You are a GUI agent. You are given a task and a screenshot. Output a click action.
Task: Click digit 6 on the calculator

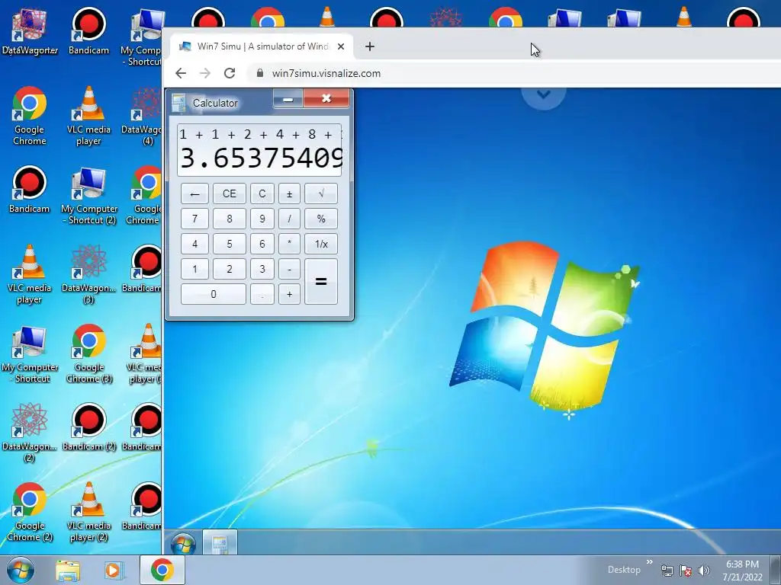262,244
